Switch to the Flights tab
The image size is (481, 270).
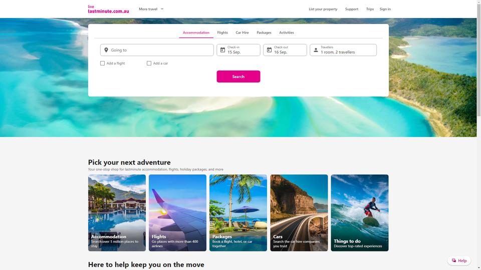pos(222,32)
